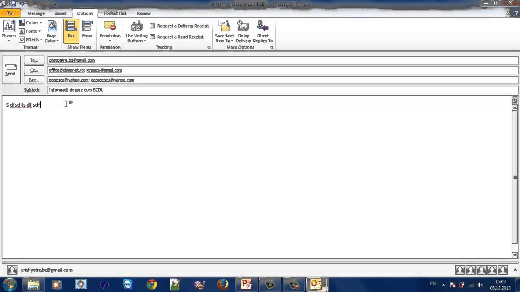Show hidden system tray icons
This screenshot has height=292, width=520.
click(x=444, y=285)
